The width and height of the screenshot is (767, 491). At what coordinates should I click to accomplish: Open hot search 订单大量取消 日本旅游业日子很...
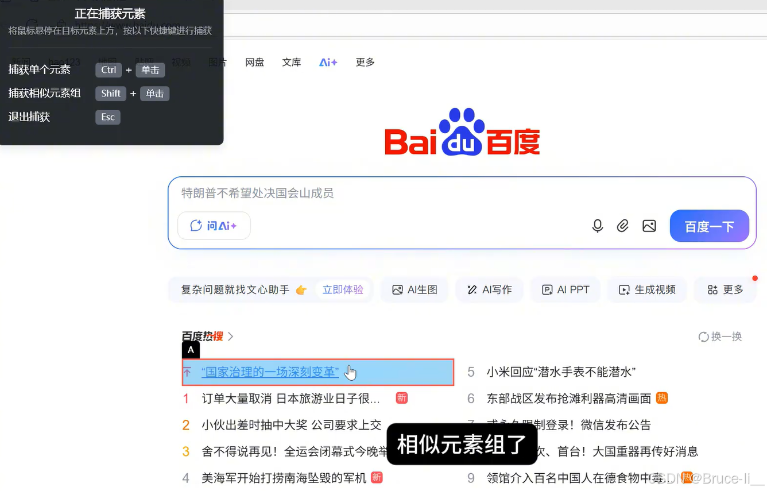[x=290, y=398]
